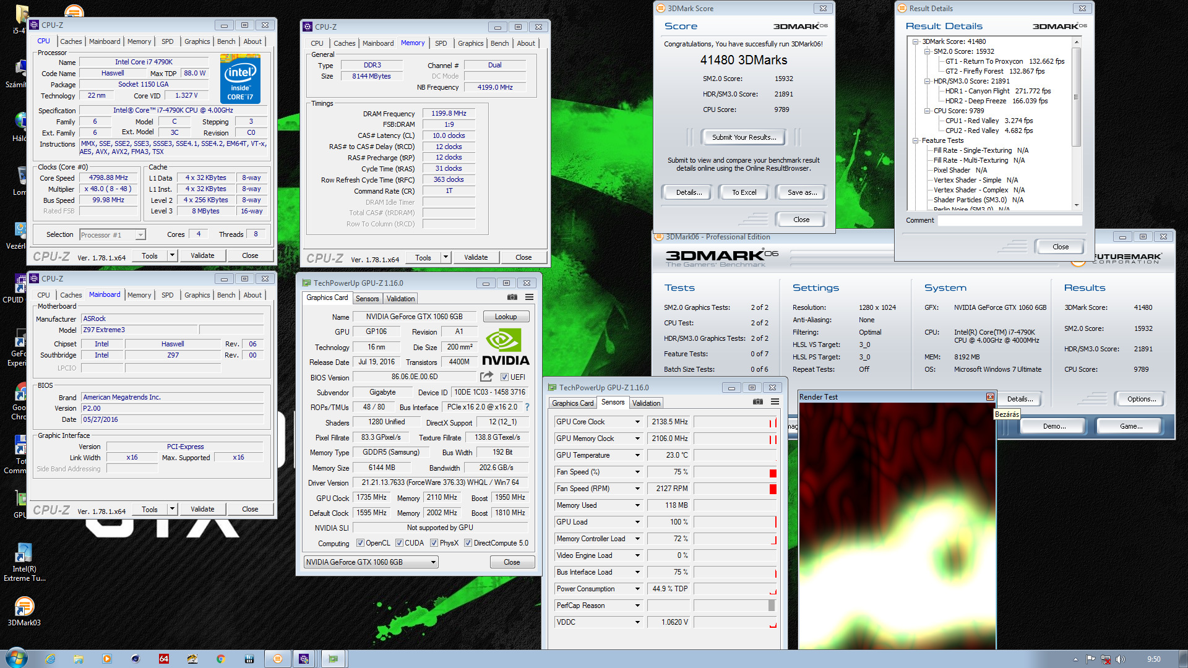The width and height of the screenshot is (1188, 668).
Task: Open the GPU Temperature sensor dropdown
Action: pyautogui.click(x=637, y=455)
